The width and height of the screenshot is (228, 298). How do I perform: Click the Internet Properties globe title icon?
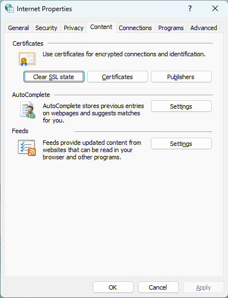[x=9, y=8]
